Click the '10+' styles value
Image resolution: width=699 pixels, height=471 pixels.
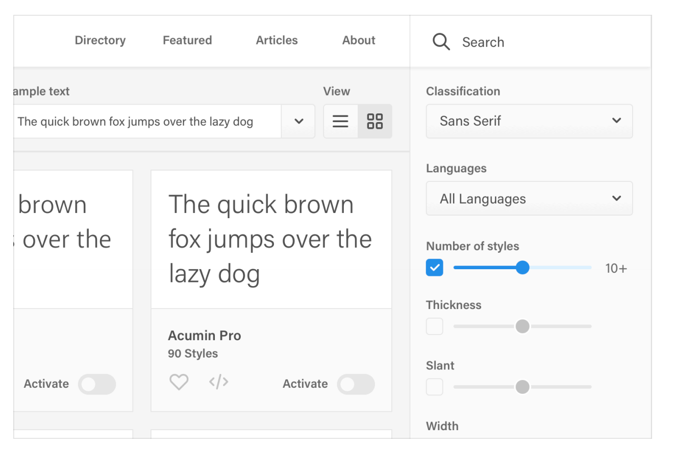tap(616, 268)
